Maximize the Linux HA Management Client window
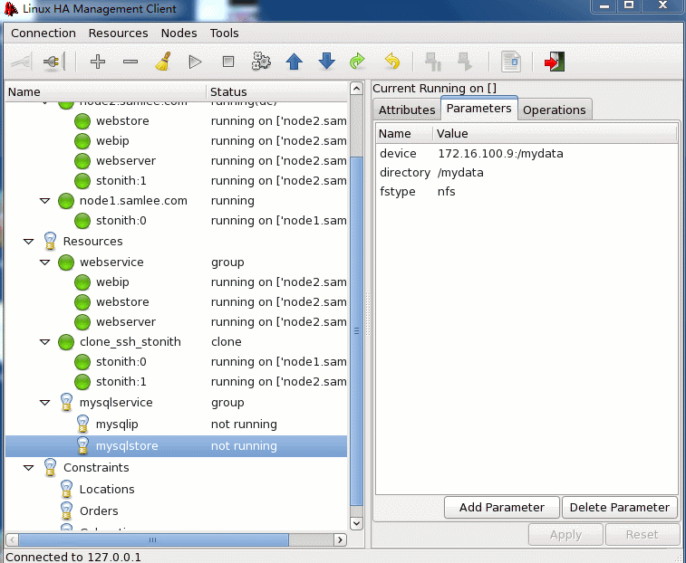The height and width of the screenshot is (563, 686). [629, 5]
